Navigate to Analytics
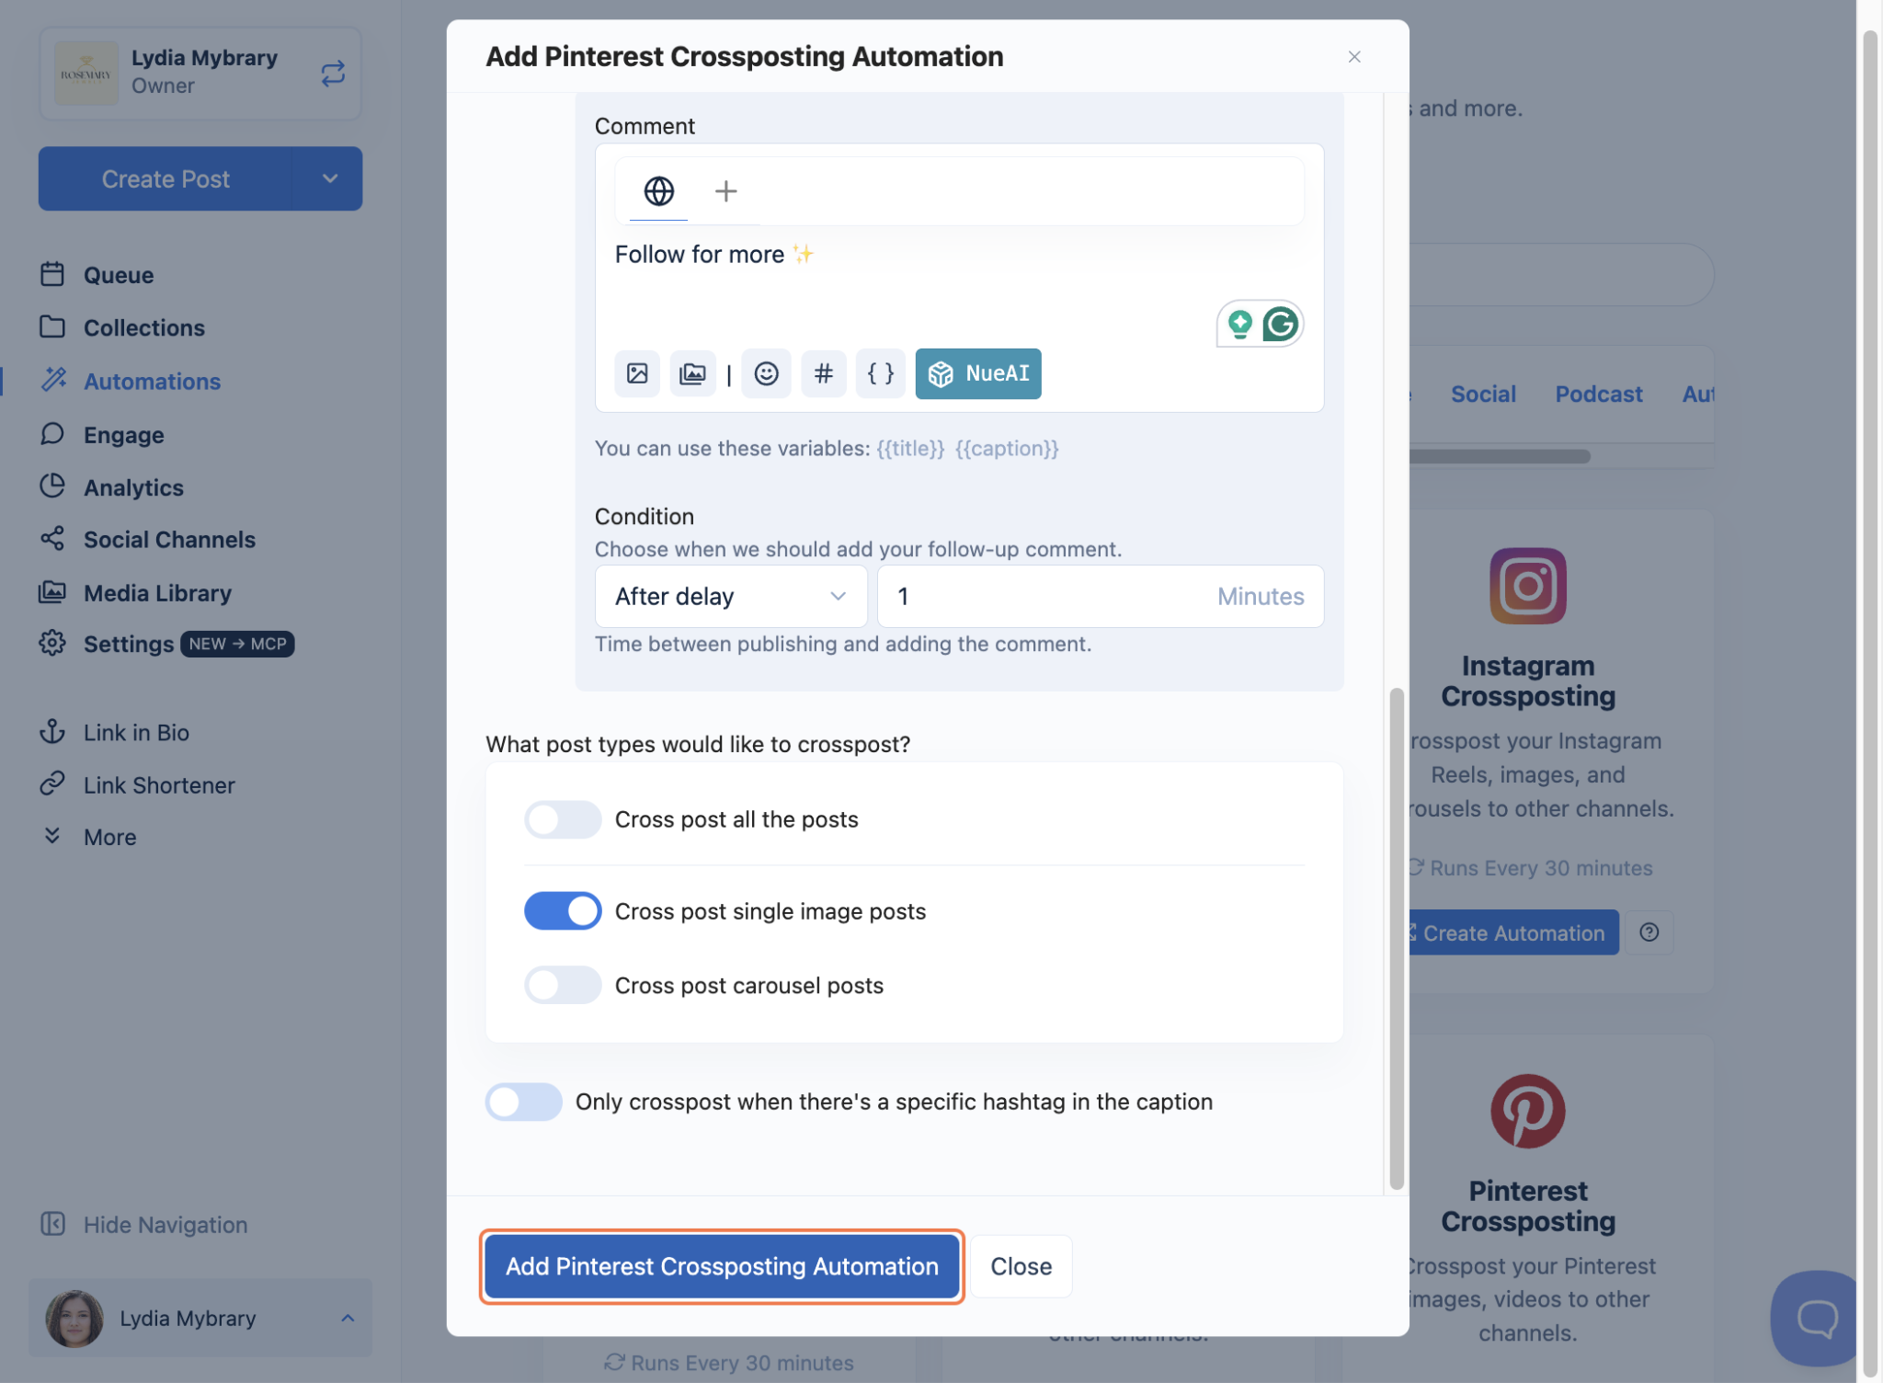The width and height of the screenshot is (1883, 1383). [133, 486]
